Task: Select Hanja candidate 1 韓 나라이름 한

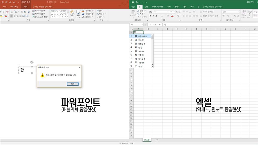Action: (140, 36)
